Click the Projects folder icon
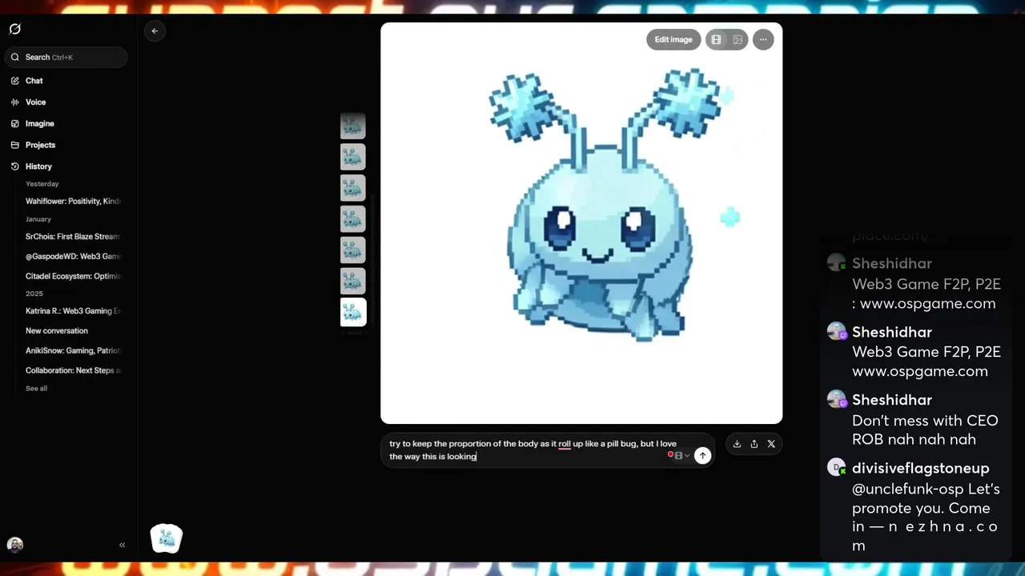Image resolution: width=1025 pixels, height=576 pixels. (15, 145)
